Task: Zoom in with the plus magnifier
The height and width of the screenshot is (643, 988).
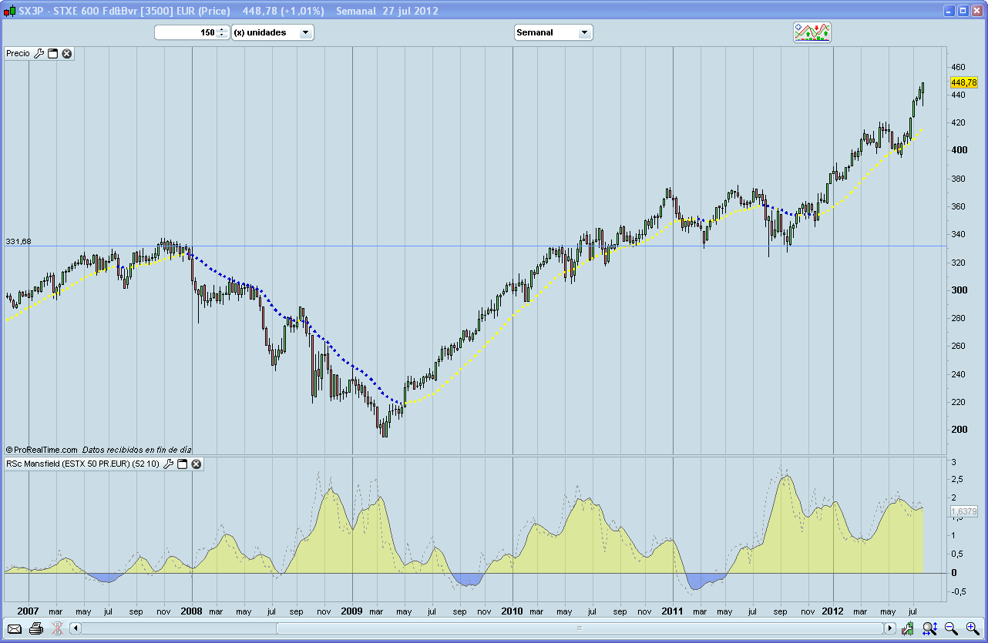Action: point(972,628)
